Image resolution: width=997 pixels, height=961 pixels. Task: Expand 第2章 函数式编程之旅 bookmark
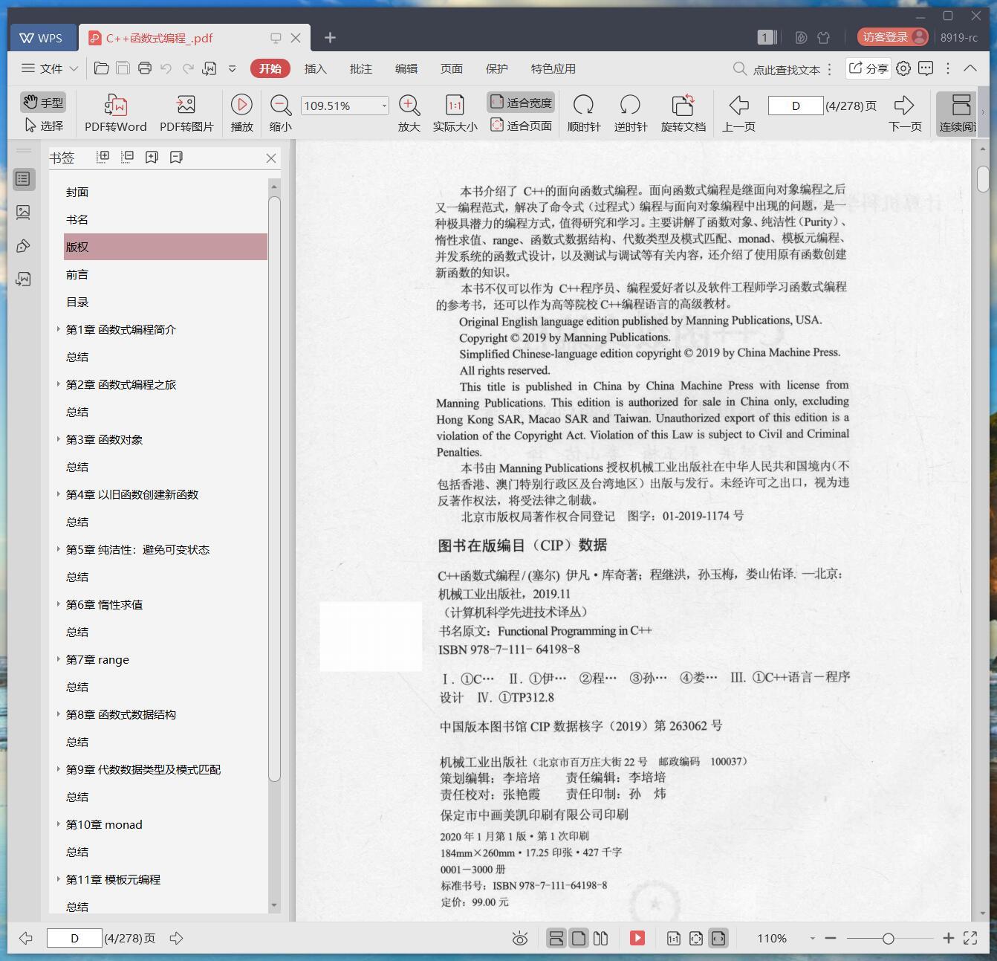click(x=59, y=384)
